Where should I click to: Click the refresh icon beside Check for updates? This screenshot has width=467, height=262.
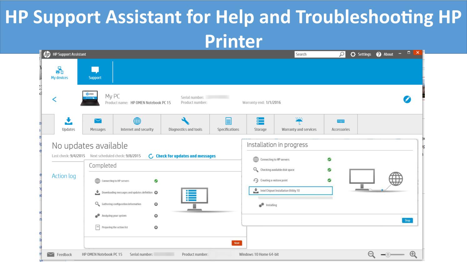[x=151, y=156]
